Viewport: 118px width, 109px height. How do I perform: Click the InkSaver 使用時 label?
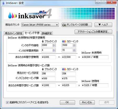90,81
